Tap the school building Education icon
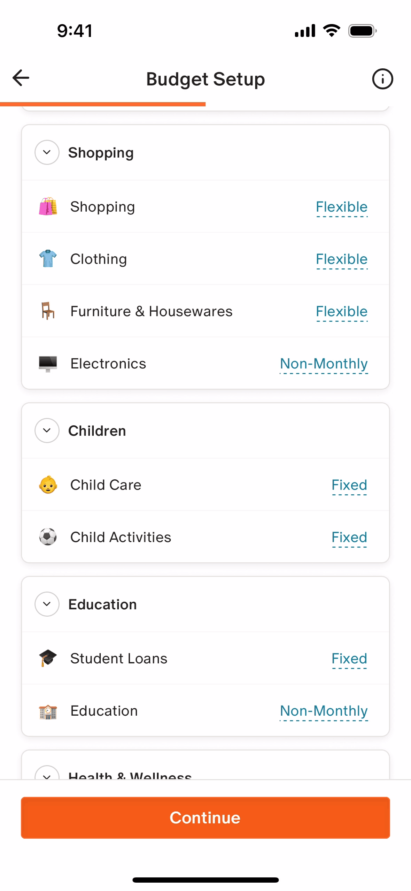 pos(48,711)
